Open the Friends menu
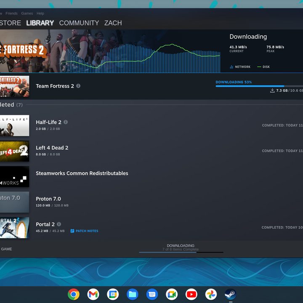Viewport: 303px width, 303px height. tap(11, 13)
